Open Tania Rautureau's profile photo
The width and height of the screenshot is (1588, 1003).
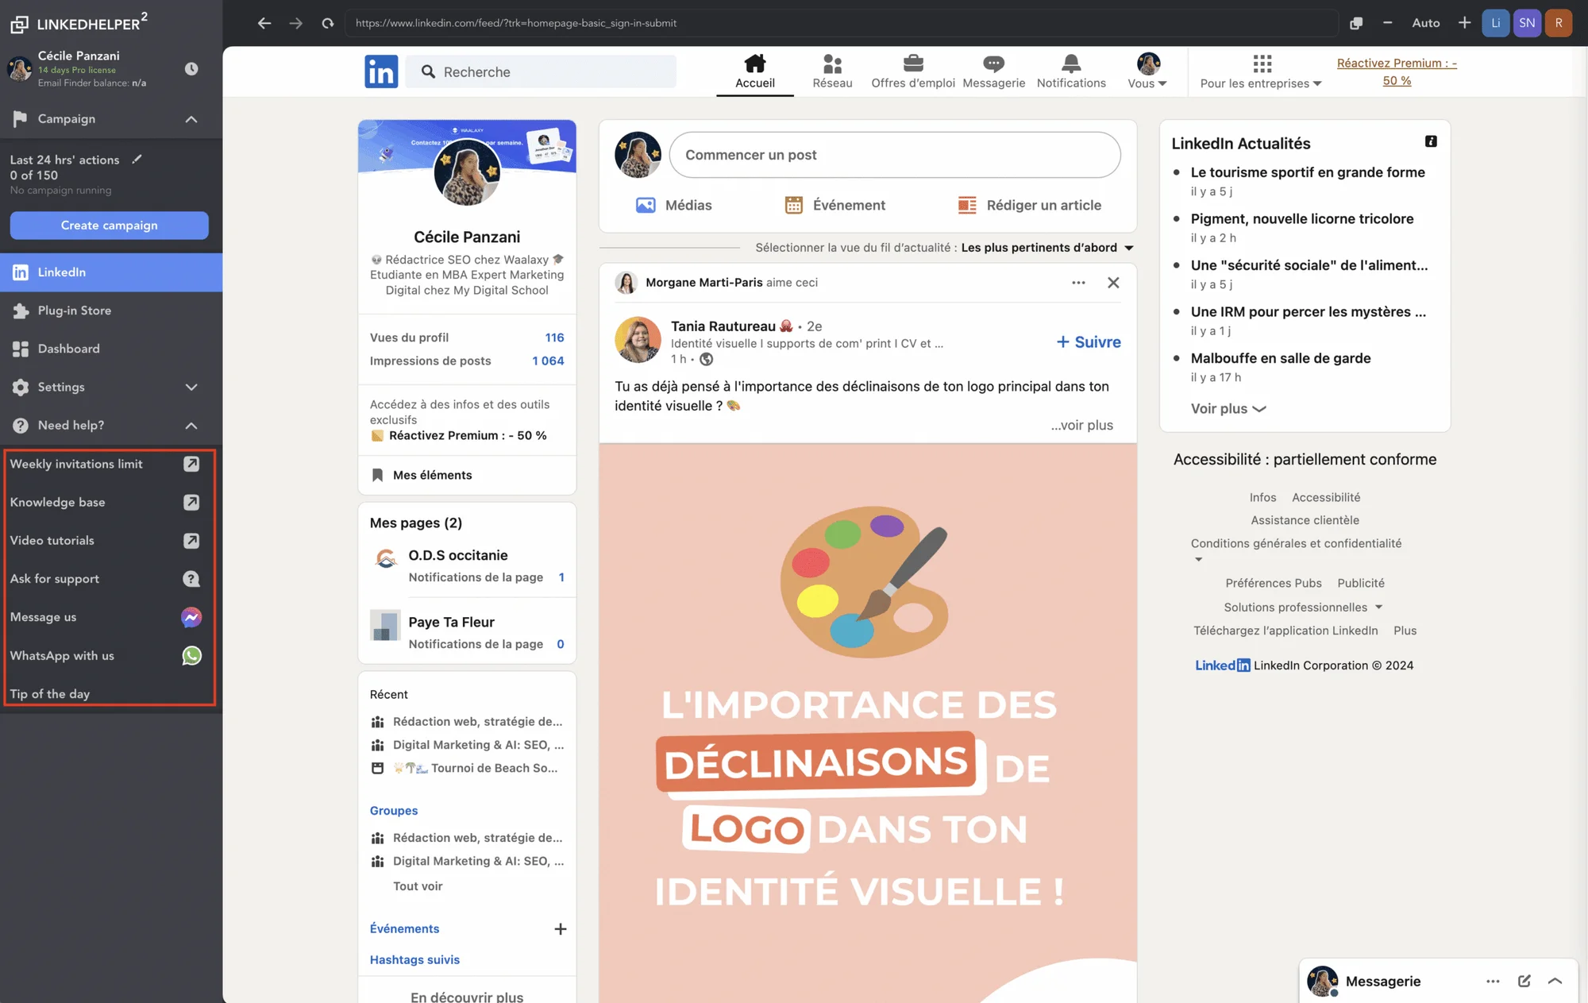[638, 340]
